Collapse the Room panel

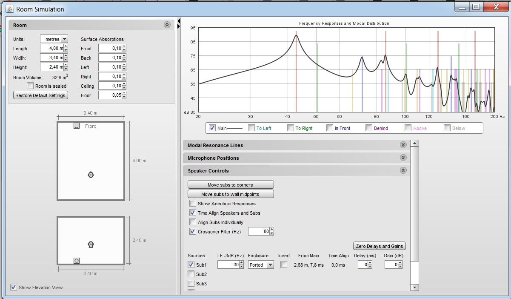(167, 25)
